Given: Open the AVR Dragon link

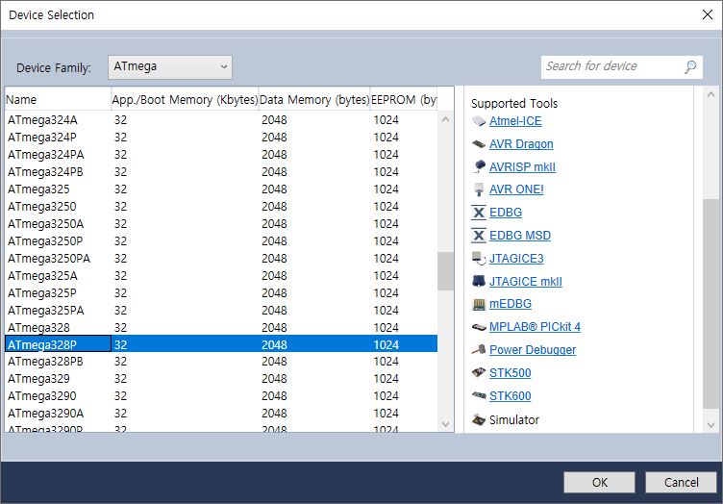Looking at the screenshot, I should point(521,144).
